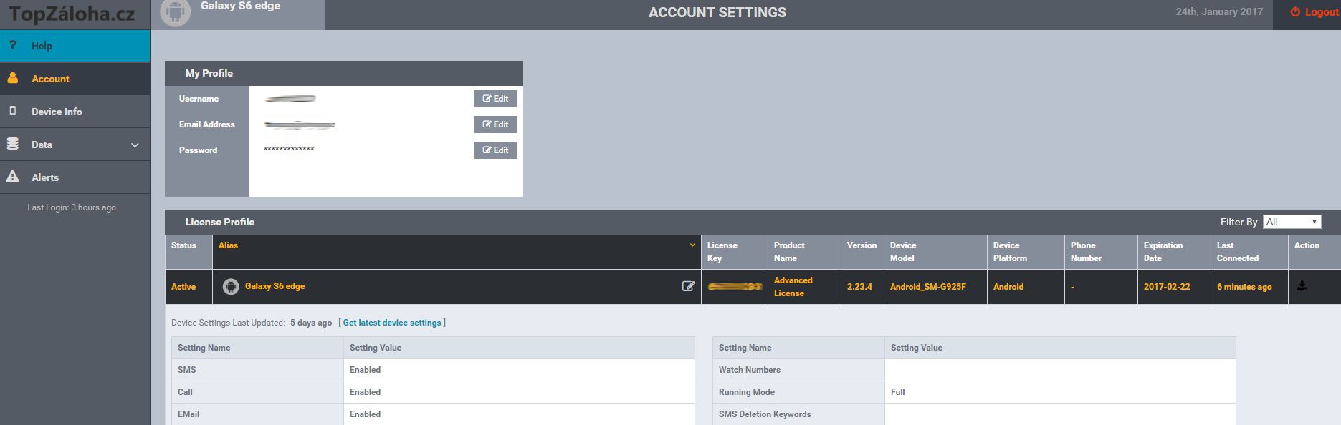Click the TopZáloha.cz logo
The image size is (1341, 425).
(x=72, y=14)
